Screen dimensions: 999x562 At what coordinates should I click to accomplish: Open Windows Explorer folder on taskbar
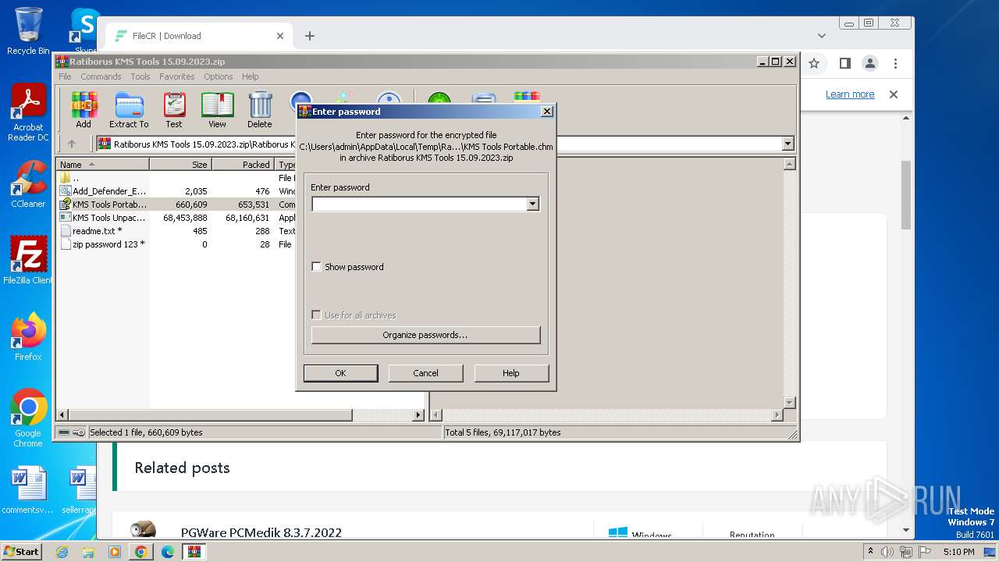point(88,552)
